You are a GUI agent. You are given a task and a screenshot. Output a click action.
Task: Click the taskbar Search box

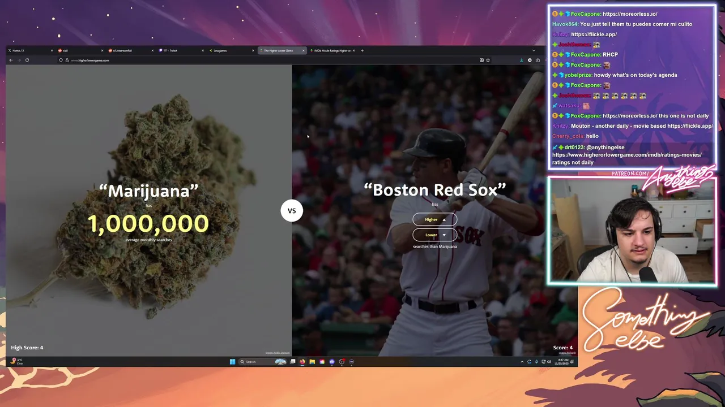pos(262,362)
